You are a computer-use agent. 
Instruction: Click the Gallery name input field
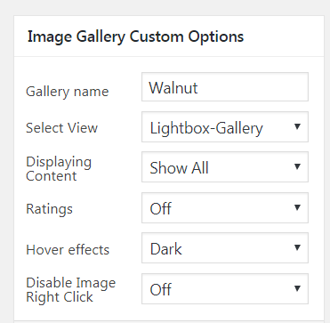point(225,87)
